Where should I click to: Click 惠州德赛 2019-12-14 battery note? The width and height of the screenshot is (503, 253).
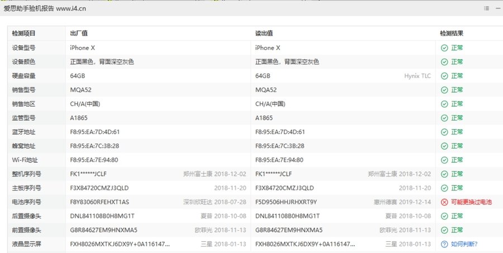402,202
